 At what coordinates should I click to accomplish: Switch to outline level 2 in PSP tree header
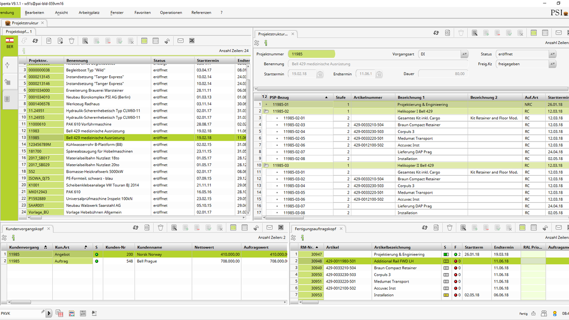(x=266, y=97)
